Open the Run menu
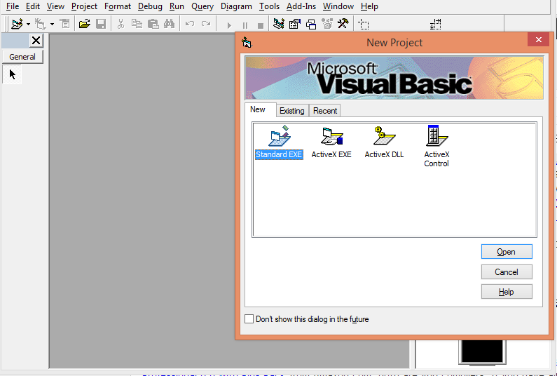This screenshot has height=376, width=557. click(177, 6)
